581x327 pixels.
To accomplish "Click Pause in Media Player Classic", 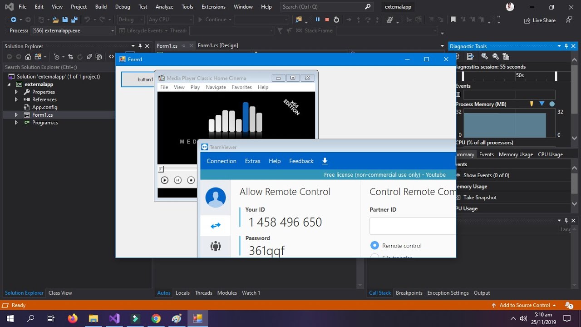I will coord(178,180).
